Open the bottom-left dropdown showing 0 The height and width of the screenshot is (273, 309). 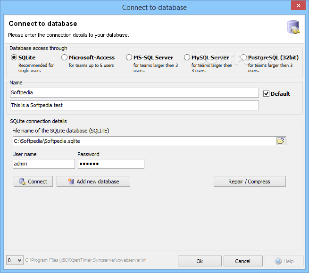(x=15, y=260)
